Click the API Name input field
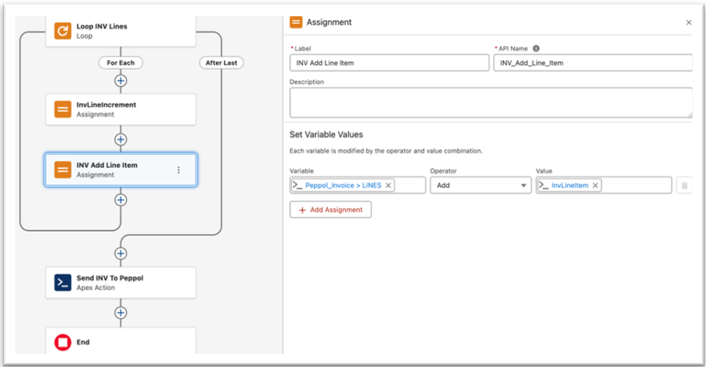 coord(592,63)
